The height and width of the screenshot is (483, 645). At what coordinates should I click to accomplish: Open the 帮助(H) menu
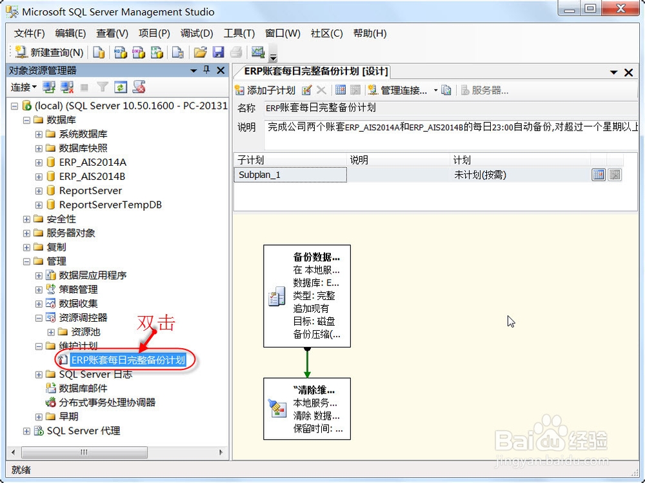(370, 34)
